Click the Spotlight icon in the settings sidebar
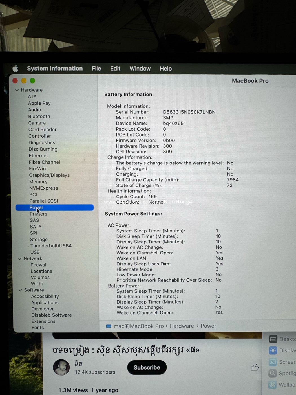This screenshot has width=296, height=395. tap(273, 374)
